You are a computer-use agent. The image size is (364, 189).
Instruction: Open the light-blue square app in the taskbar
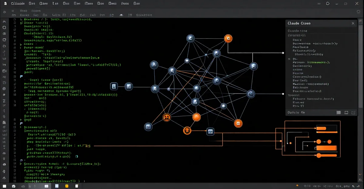57,186
